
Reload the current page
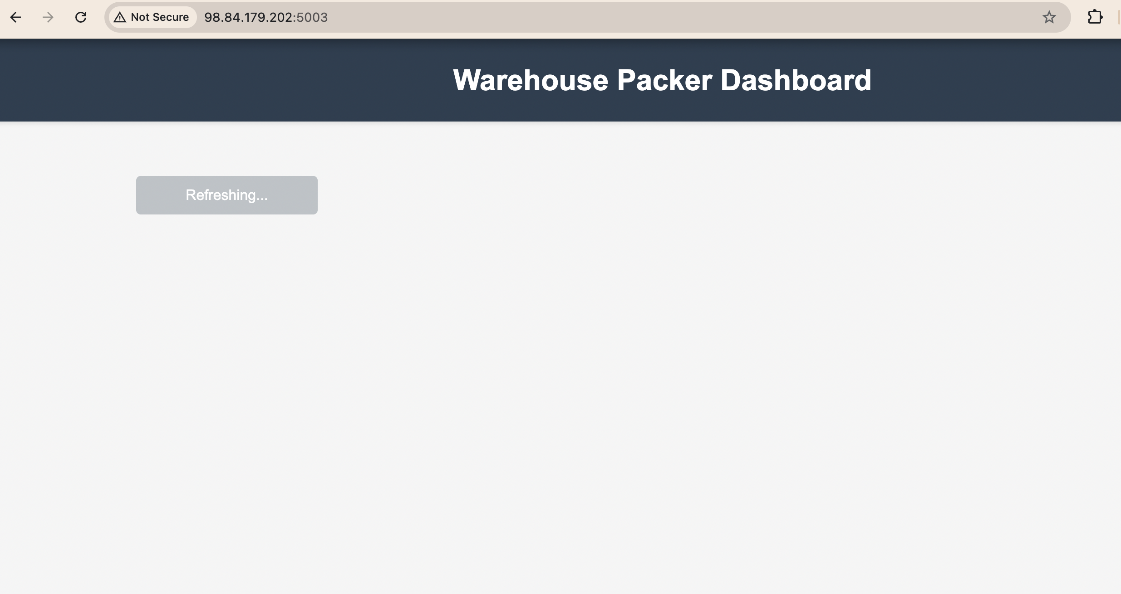point(81,17)
